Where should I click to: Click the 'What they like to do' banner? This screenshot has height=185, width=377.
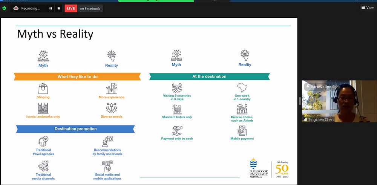77,76
